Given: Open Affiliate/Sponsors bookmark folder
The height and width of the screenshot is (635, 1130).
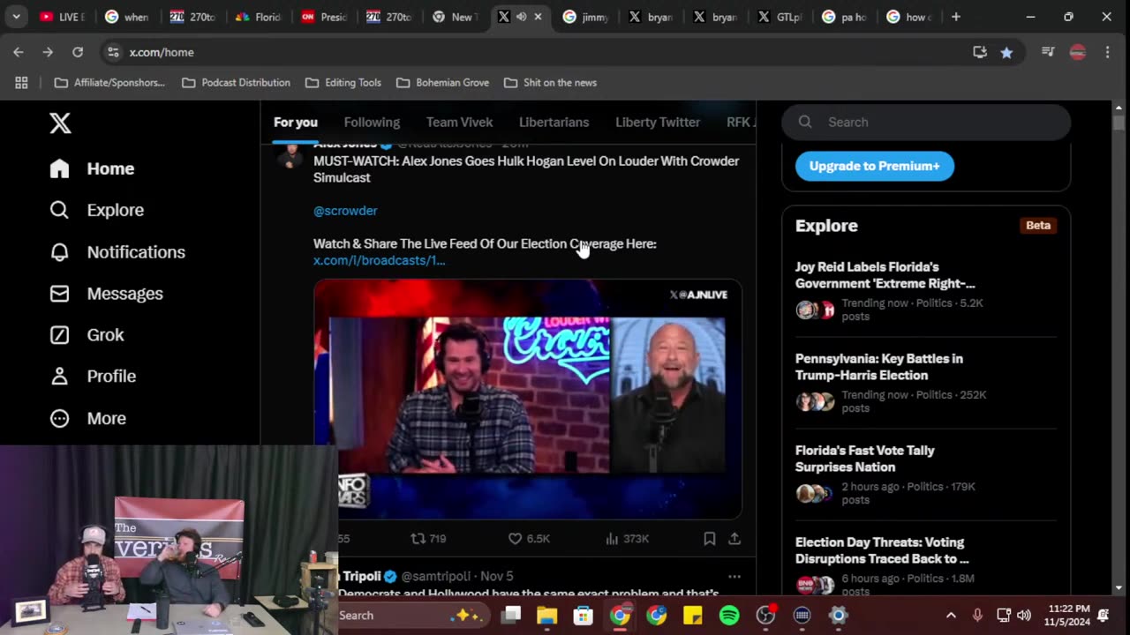Looking at the screenshot, I should tap(109, 82).
